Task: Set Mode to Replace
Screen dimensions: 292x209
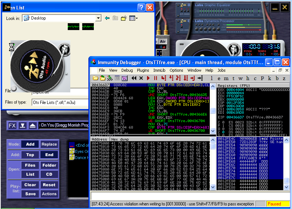Action: (49, 144)
